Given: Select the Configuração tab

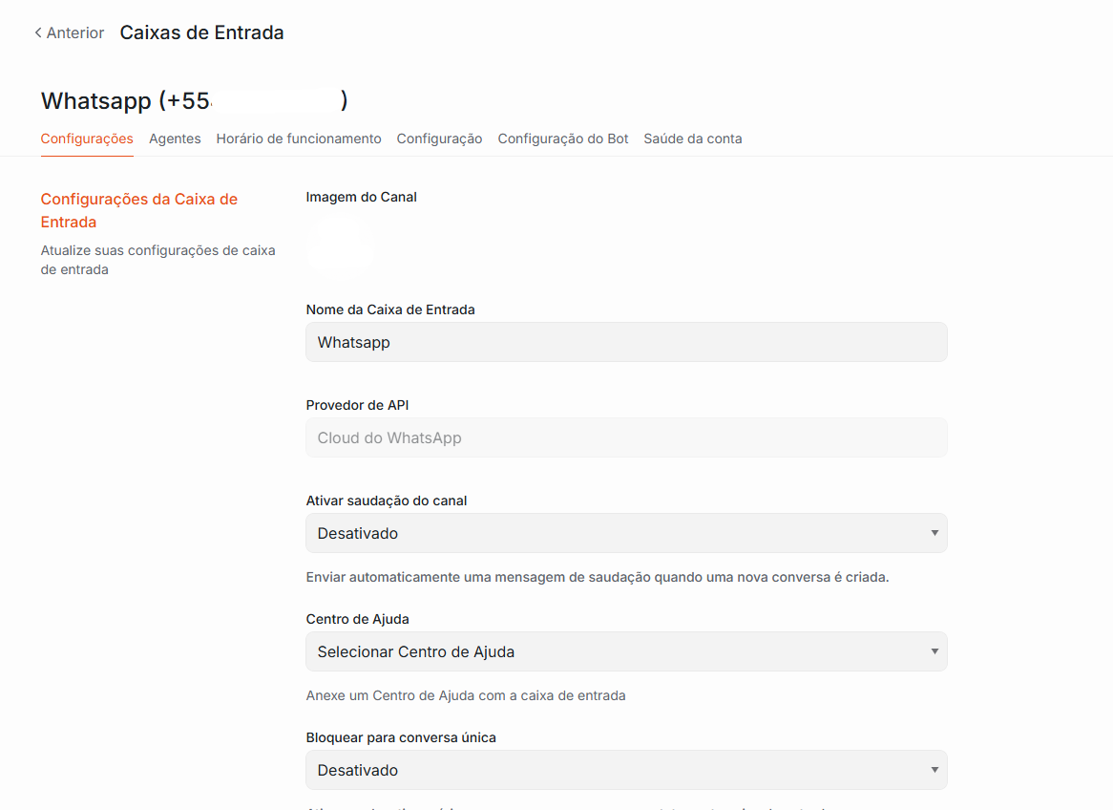Looking at the screenshot, I should [x=439, y=139].
